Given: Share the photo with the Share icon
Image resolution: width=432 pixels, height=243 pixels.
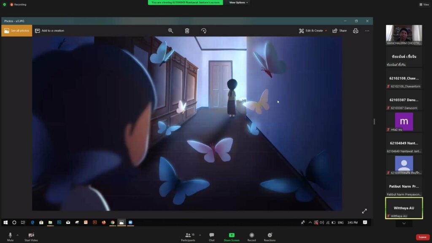Looking at the screenshot, I should (340, 30).
